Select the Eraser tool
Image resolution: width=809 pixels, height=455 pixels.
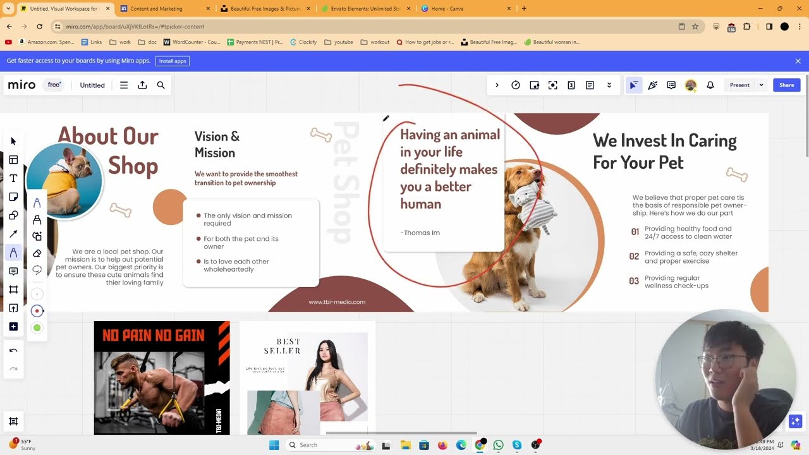pos(37,253)
